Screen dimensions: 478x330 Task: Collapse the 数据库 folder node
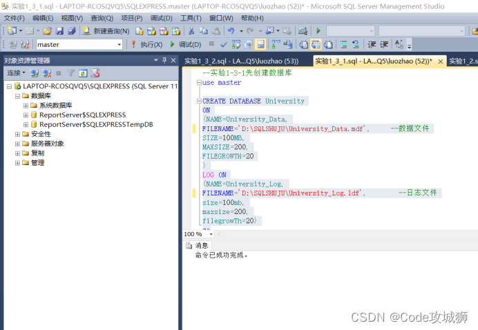(18, 96)
